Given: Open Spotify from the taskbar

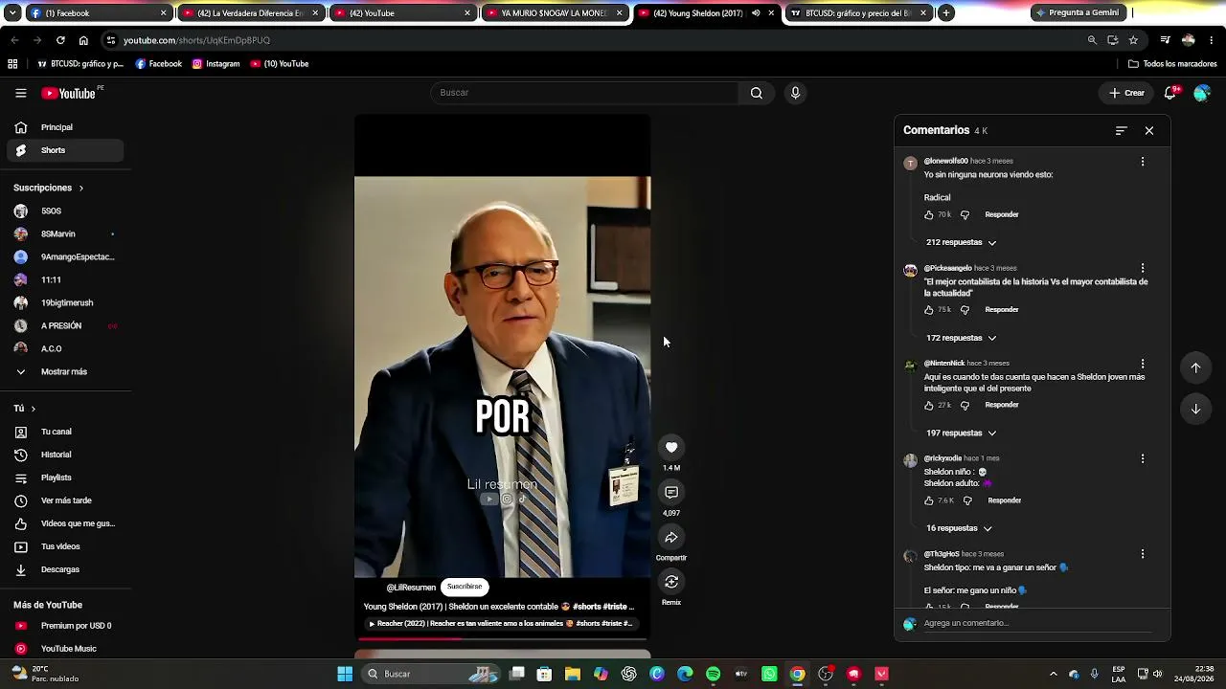Looking at the screenshot, I should (713, 674).
